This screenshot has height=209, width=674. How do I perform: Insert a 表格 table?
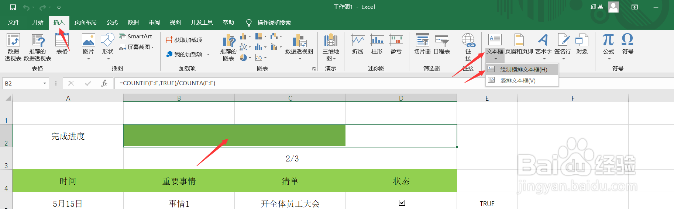tap(62, 44)
